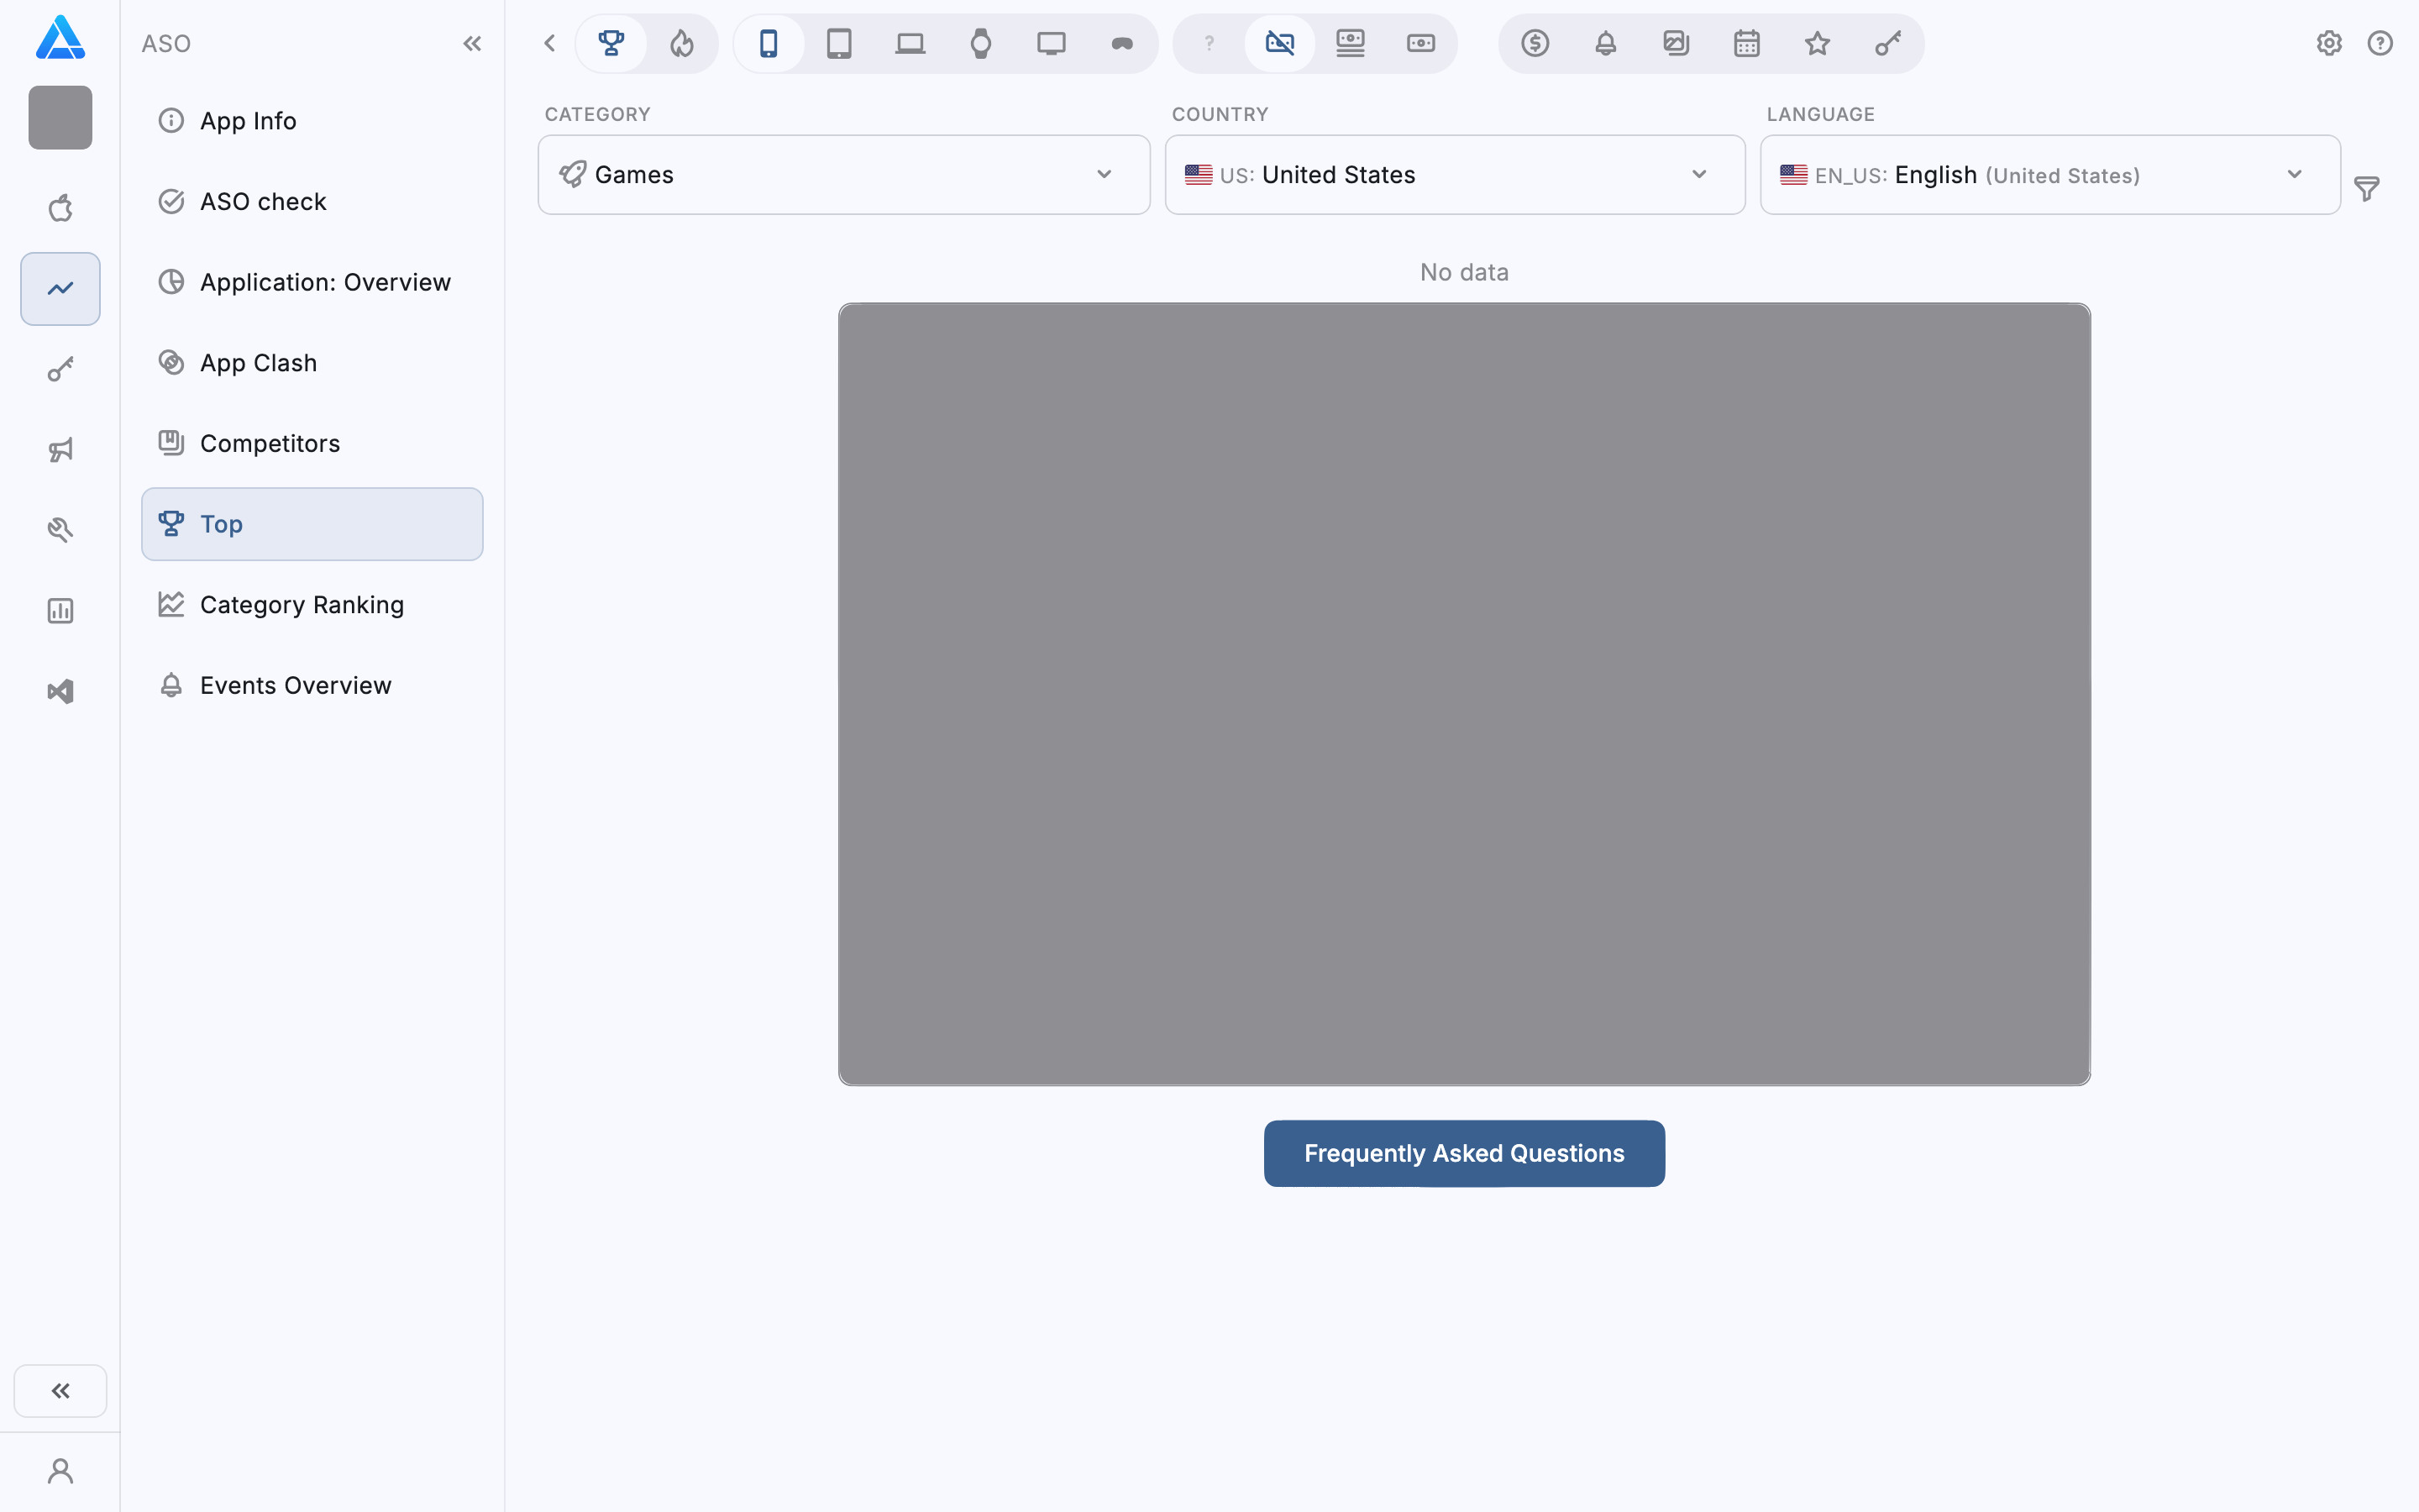Open Category Ranking in the ASO menu
This screenshot has height=1512, width=2419.
point(302,605)
